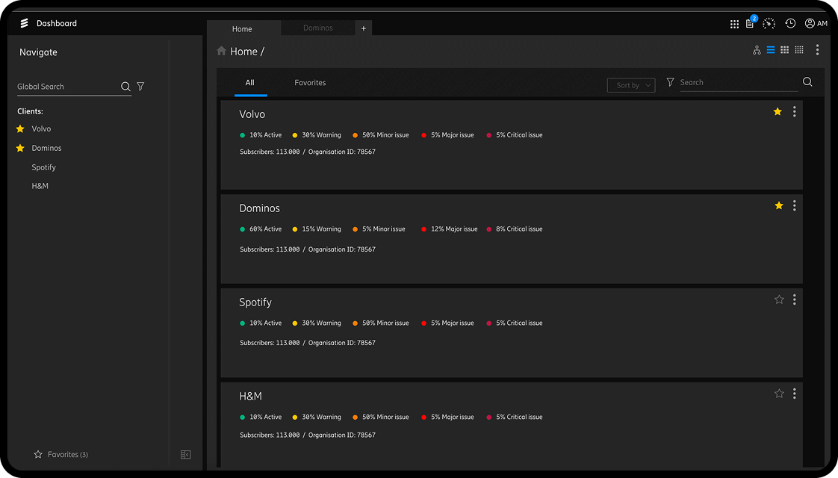Viewport: 838px width, 478px height.
Task: Open the three-dot menu near the view icons
Action: point(817,49)
